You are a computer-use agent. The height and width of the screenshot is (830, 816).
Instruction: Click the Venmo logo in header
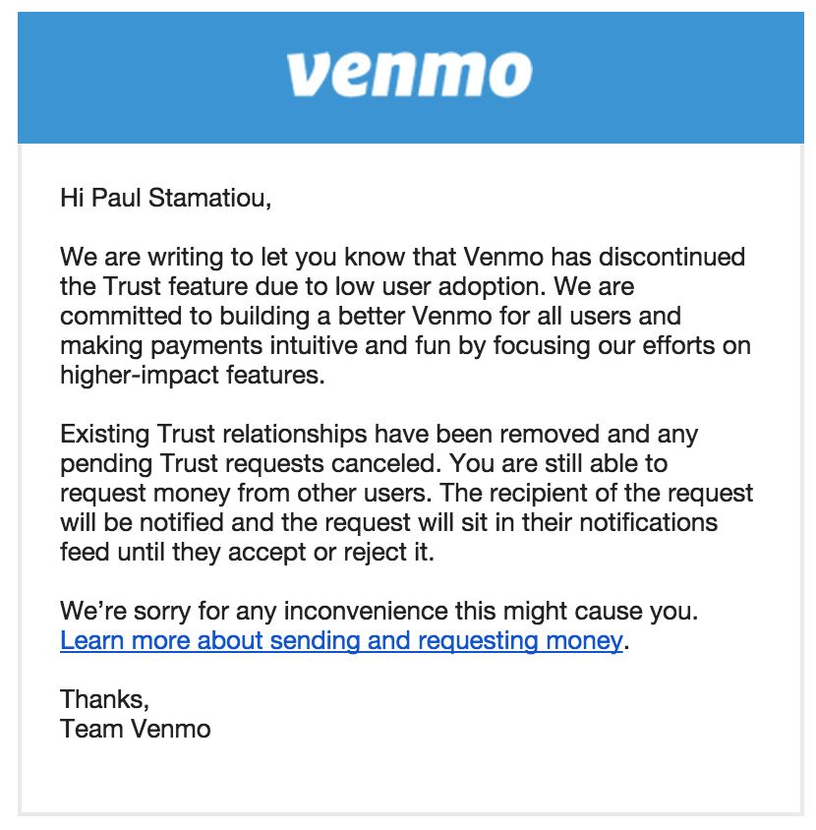pyautogui.click(x=409, y=74)
